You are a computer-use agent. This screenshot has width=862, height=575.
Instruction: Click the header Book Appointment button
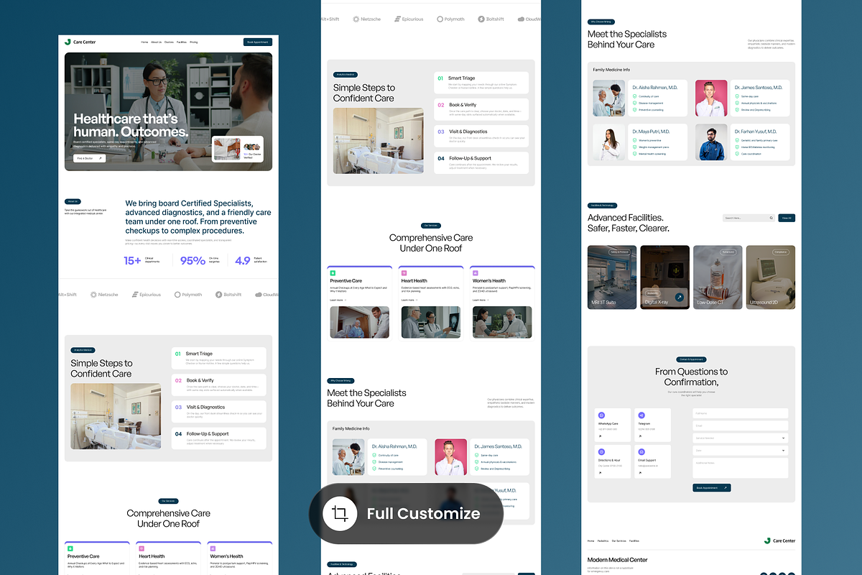258,42
